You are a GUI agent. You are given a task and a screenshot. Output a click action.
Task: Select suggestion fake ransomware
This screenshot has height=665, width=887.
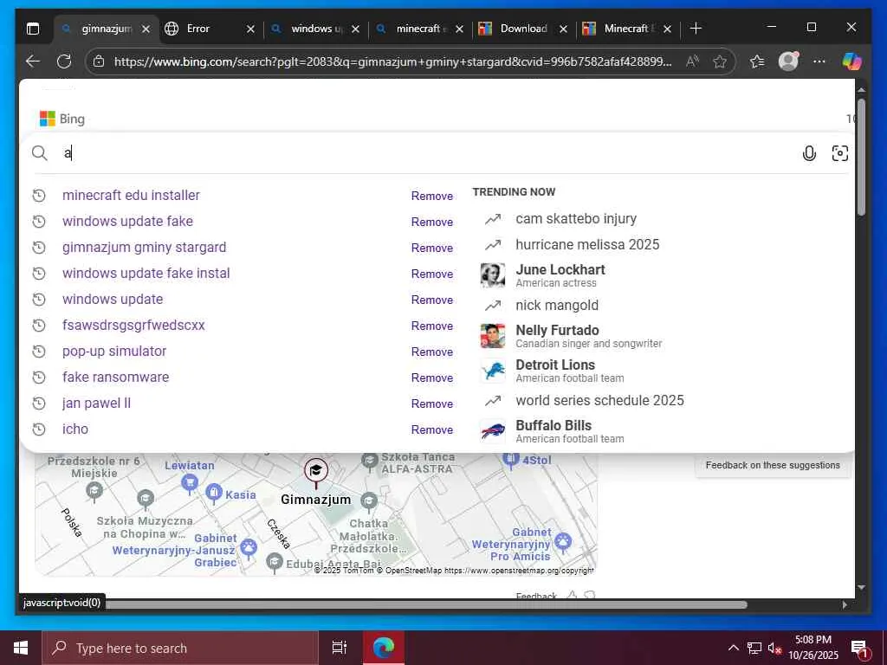tap(115, 378)
